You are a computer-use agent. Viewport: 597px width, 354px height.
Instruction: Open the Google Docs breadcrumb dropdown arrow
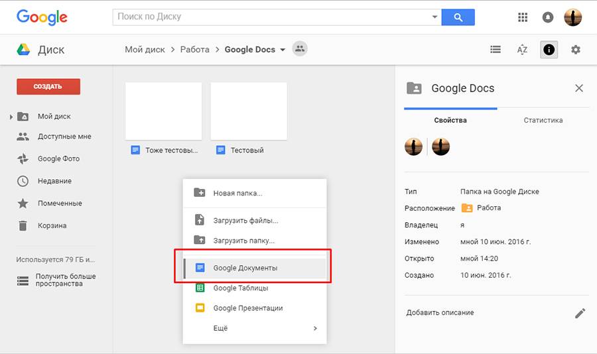point(283,50)
